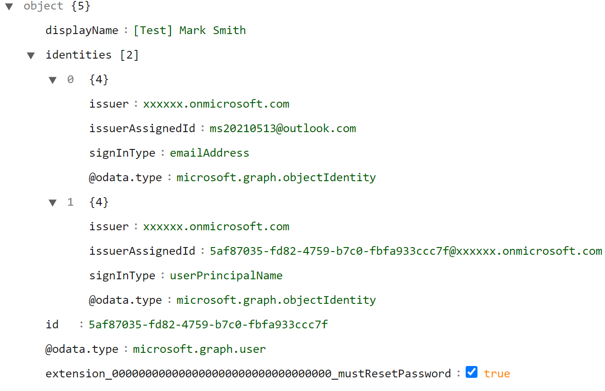Select the displayName value [Test] Mark Smith
Screen dimensions: 605x391
click(x=191, y=30)
